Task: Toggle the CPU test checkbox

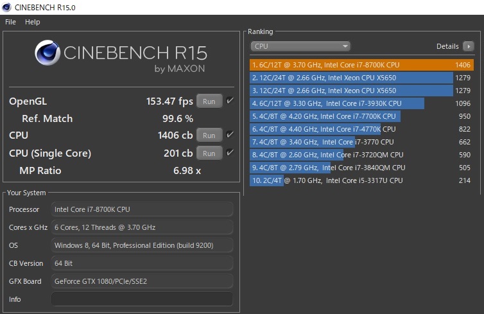Action: (x=230, y=134)
